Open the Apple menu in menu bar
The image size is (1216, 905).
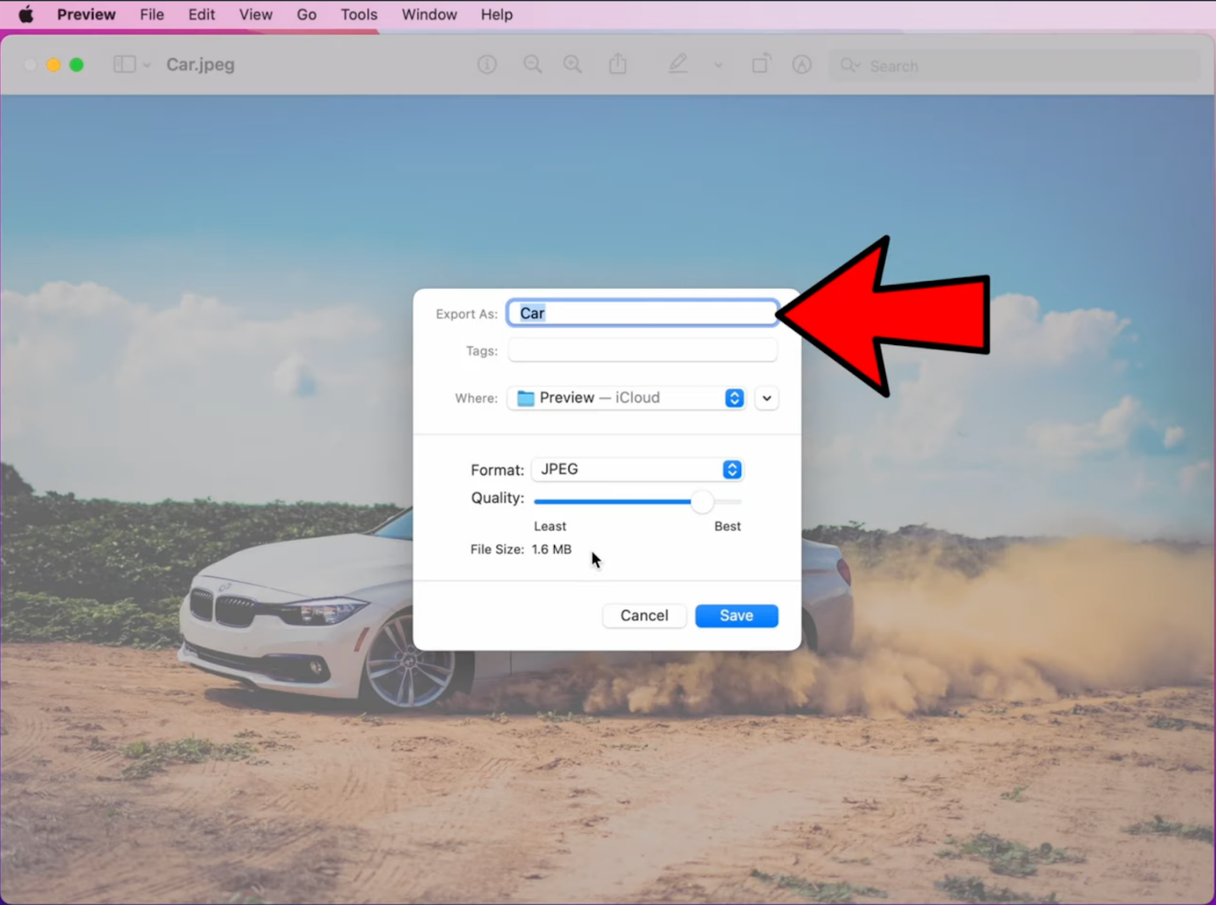coord(25,14)
